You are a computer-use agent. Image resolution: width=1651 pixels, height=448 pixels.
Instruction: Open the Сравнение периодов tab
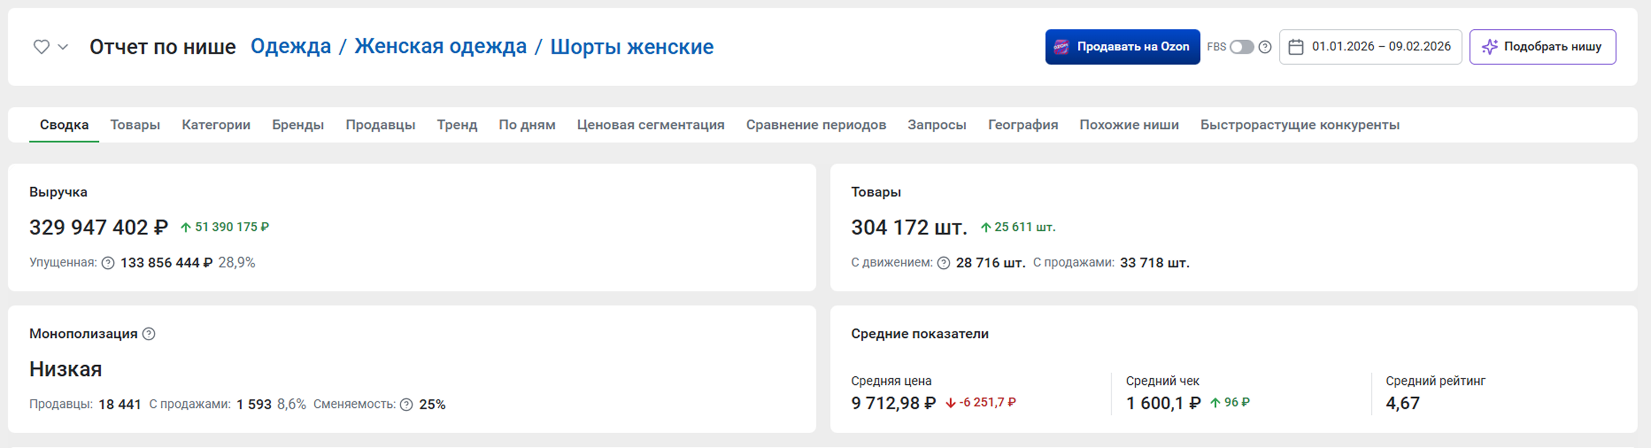tap(815, 125)
